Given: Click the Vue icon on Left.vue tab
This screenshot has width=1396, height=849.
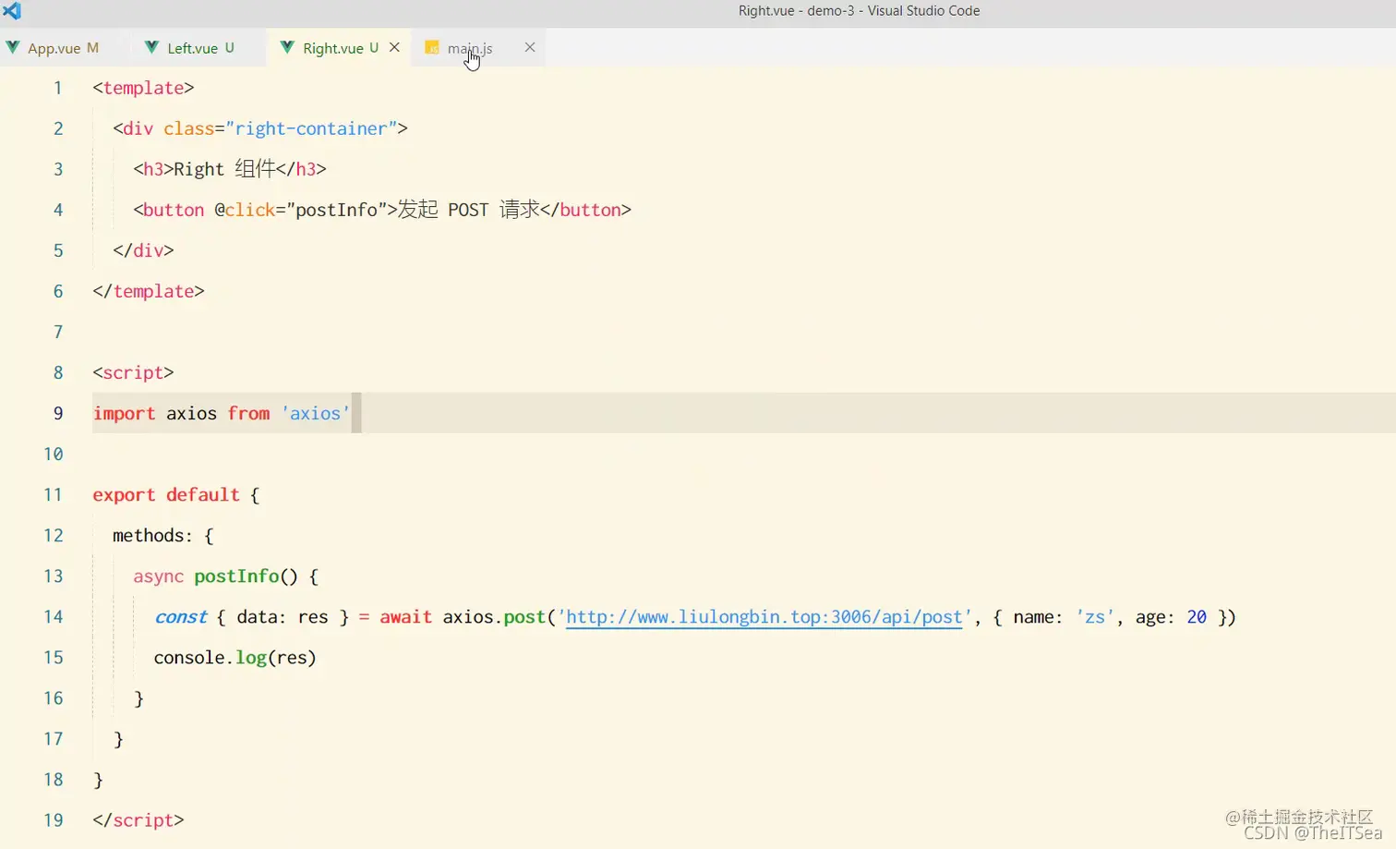Looking at the screenshot, I should click(152, 47).
